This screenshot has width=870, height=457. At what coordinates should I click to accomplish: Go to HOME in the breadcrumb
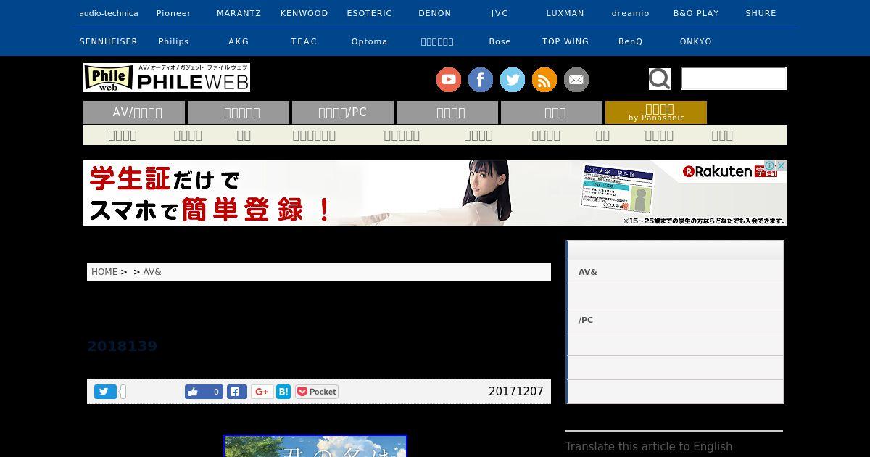point(104,272)
